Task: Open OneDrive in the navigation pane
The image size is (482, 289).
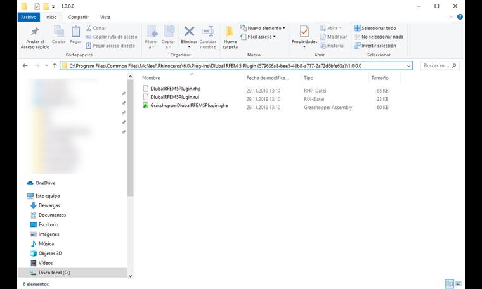Action: 41,183
